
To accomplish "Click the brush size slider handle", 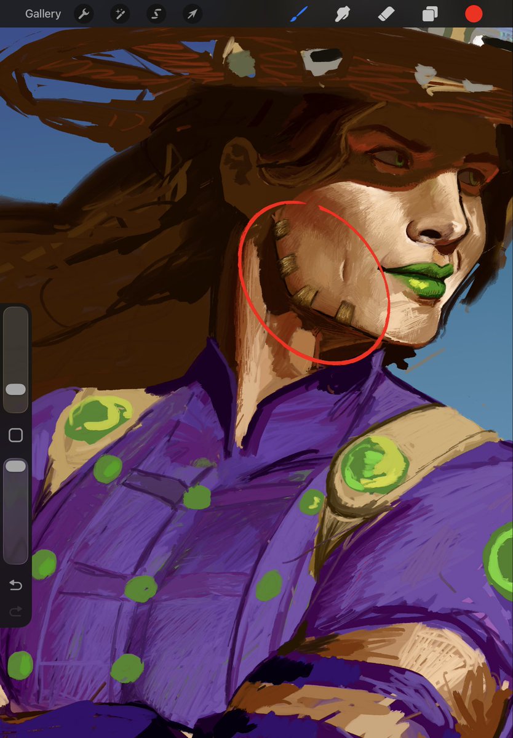I will click(x=15, y=389).
